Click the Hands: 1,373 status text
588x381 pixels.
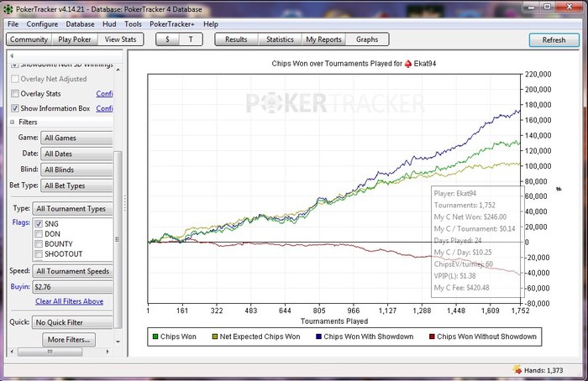(543, 370)
